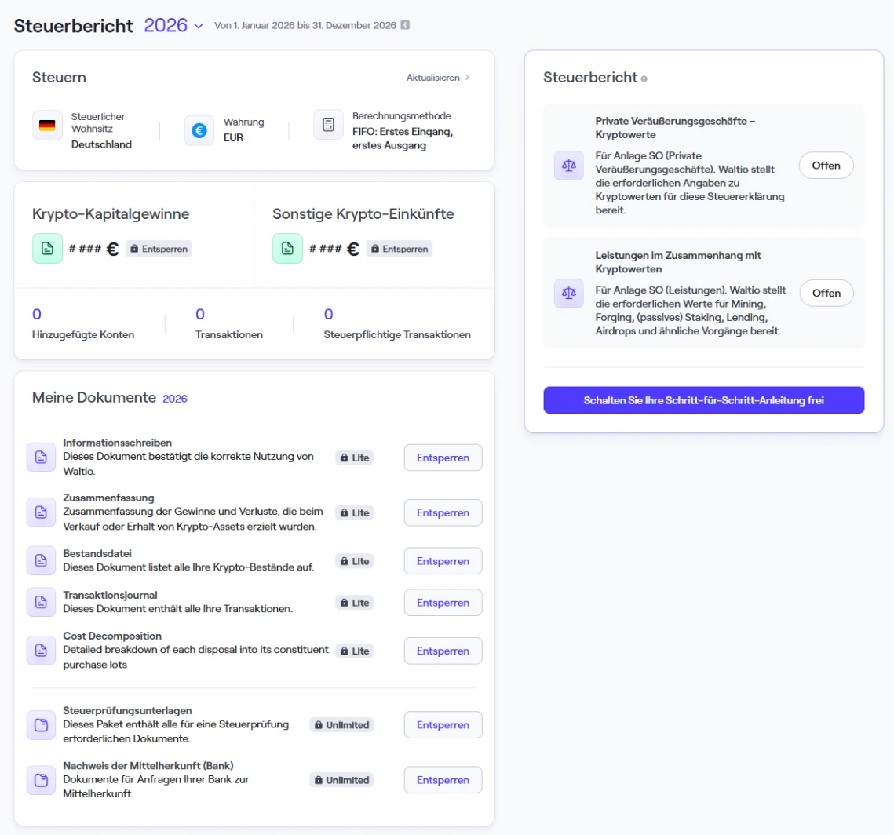Image resolution: width=894 pixels, height=835 pixels.
Task: Unlock the Steuerprüfungsunterlagen package
Action: point(443,725)
